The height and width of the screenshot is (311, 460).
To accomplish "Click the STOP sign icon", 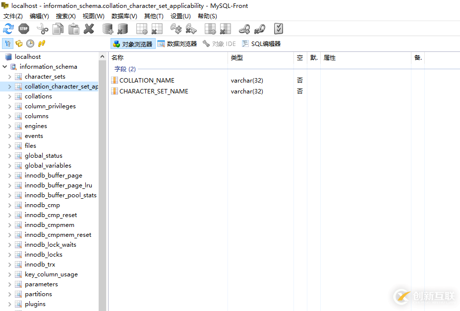I will (x=24, y=29).
